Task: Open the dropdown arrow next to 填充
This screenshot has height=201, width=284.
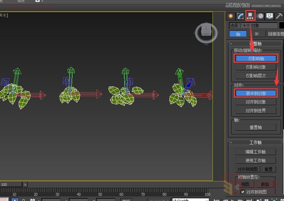Action: coord(37,1)
